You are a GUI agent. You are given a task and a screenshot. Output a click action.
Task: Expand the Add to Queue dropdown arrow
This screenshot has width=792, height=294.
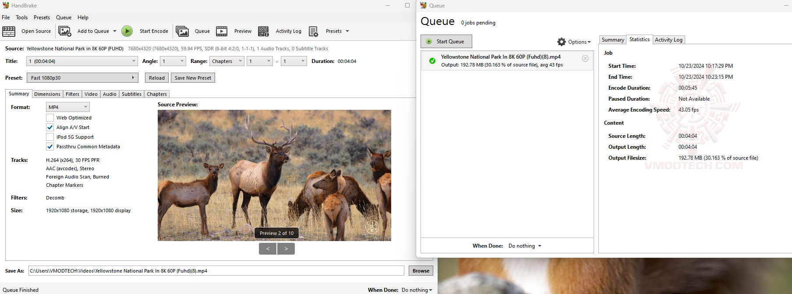click(x=115, y=31)
